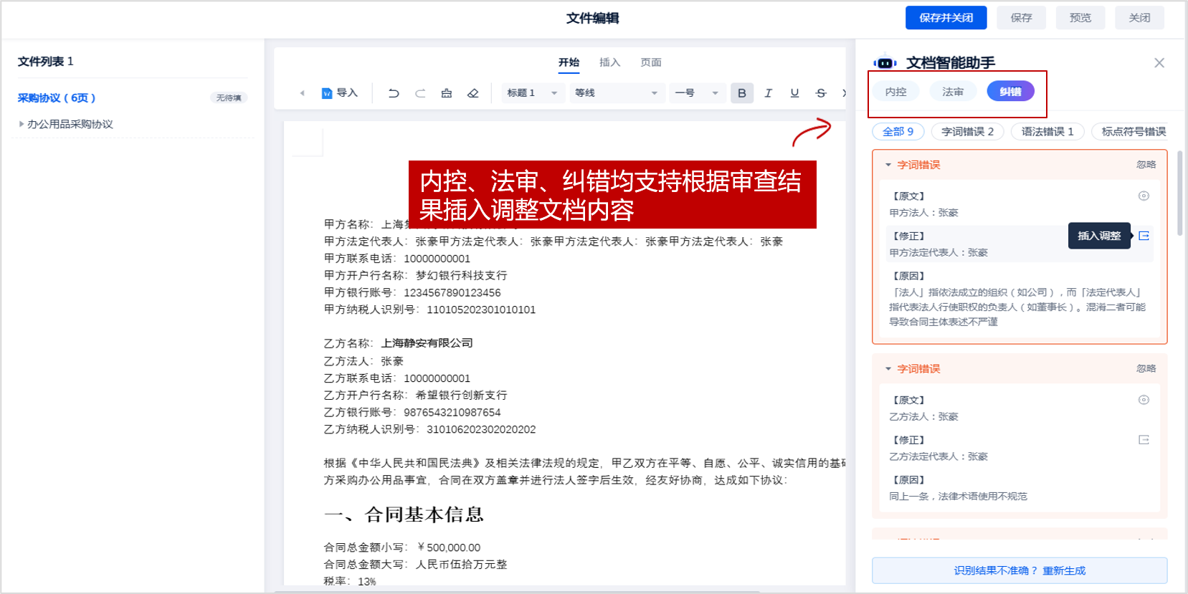Apply italic formatting
Image resolution: width=1188 pixels, height=594 pixels.
[x=769, y=93]
